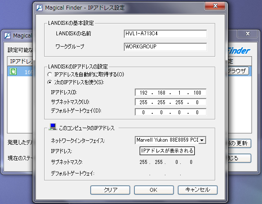This screenshot has height=204, width=262.
Task: Select 次のIPアドレスを使う radio button
Action: tap(50, 82)
